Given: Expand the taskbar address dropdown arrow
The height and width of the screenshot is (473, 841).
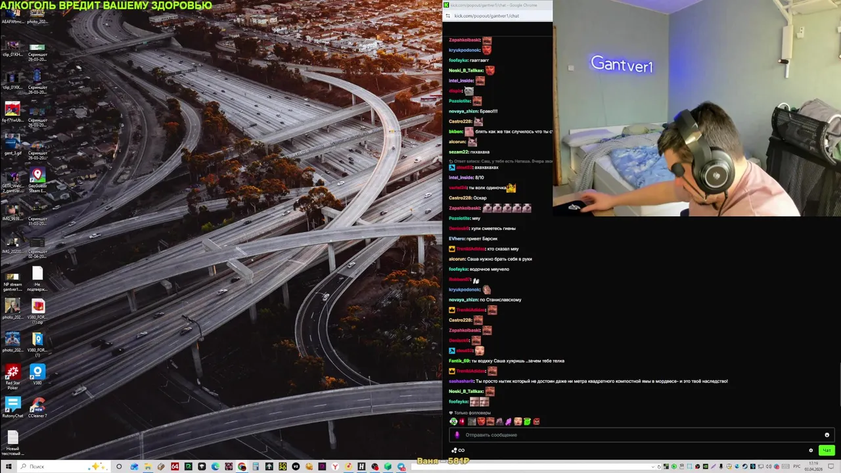Looking at the screenshot, I should [x=653, y=466].
